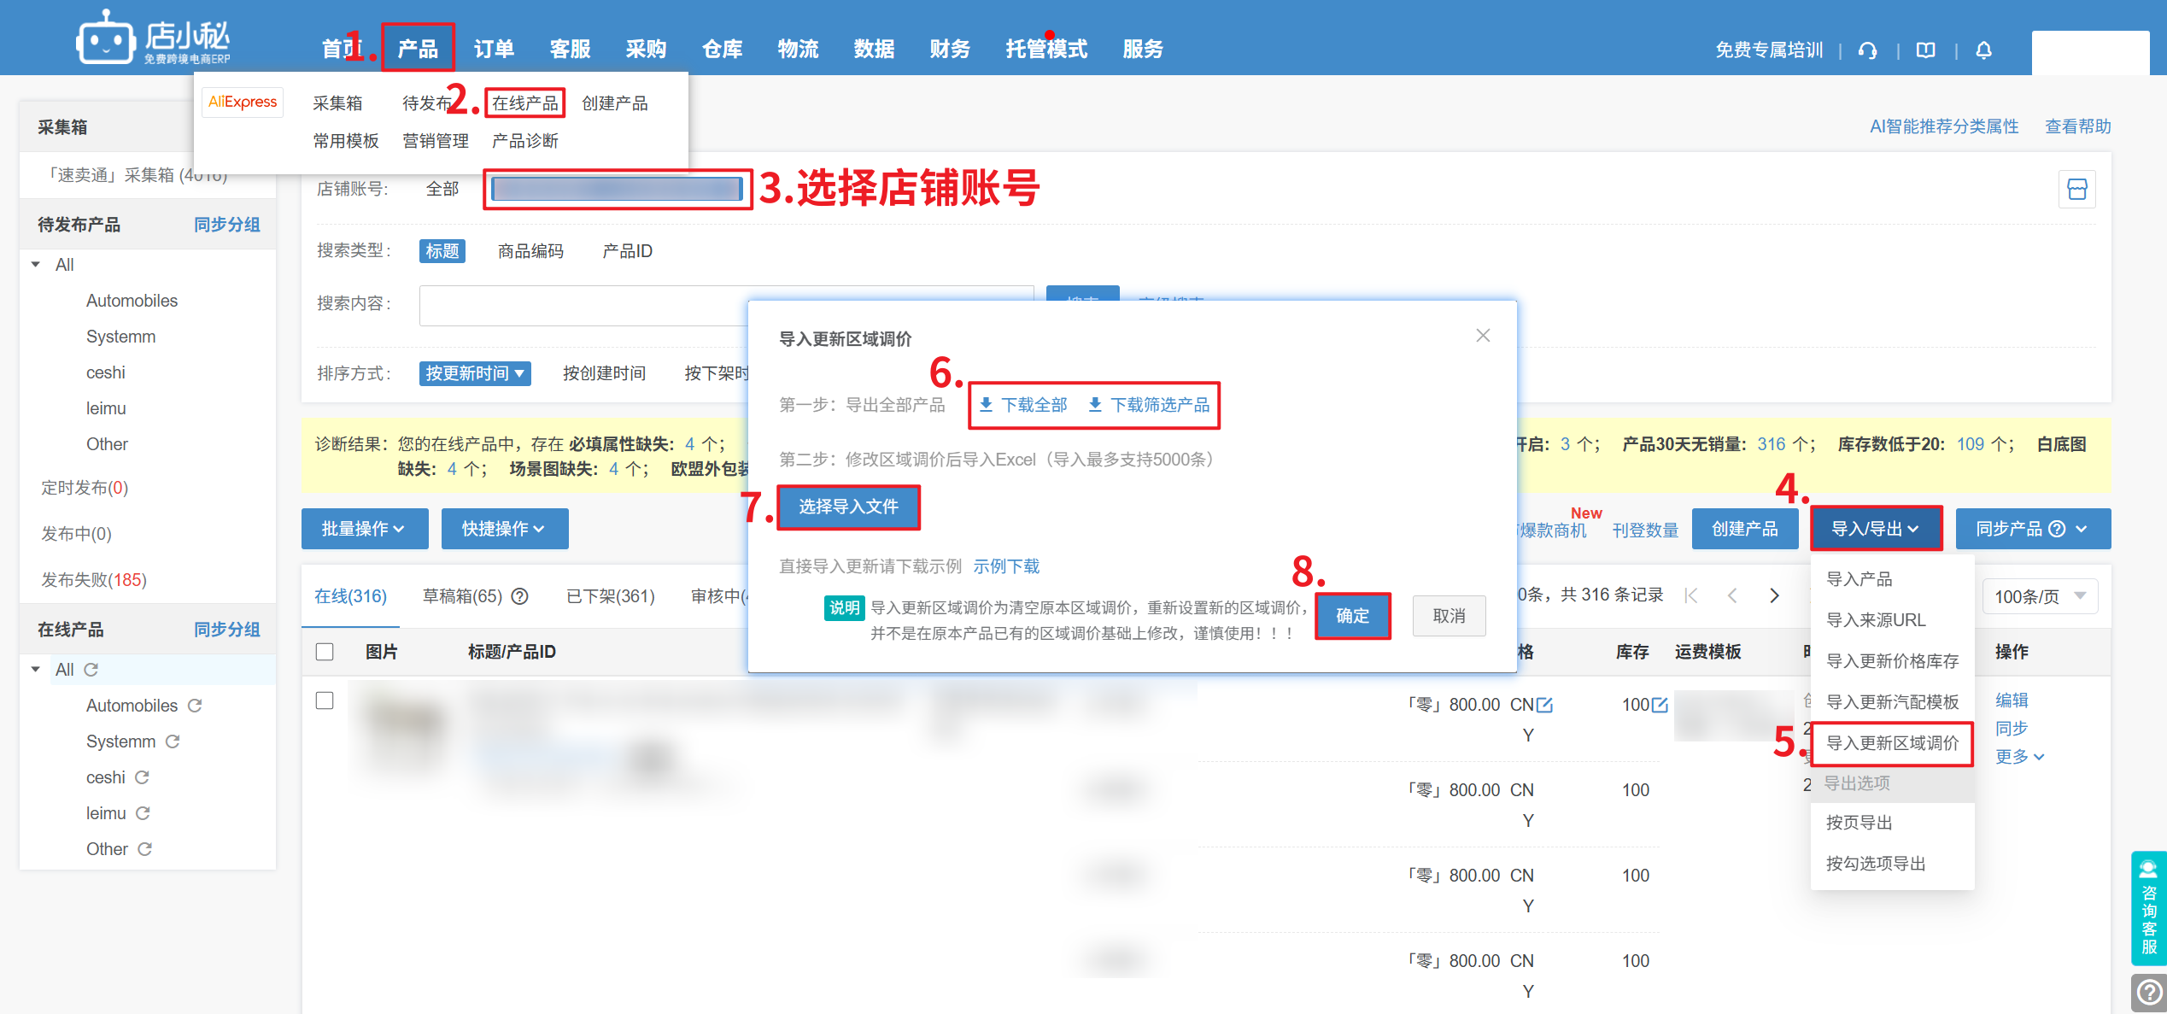Click the question mark beside 草稿箱

(x=519, y=596)
